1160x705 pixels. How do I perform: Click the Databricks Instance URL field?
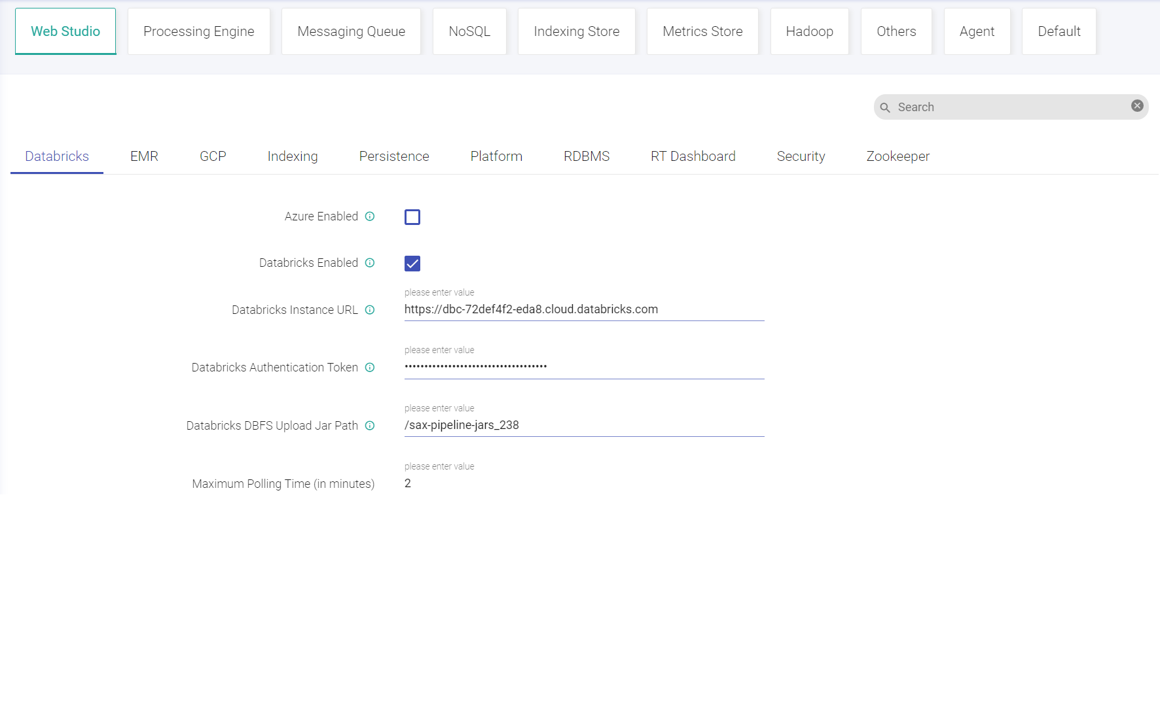pos(584,309)
